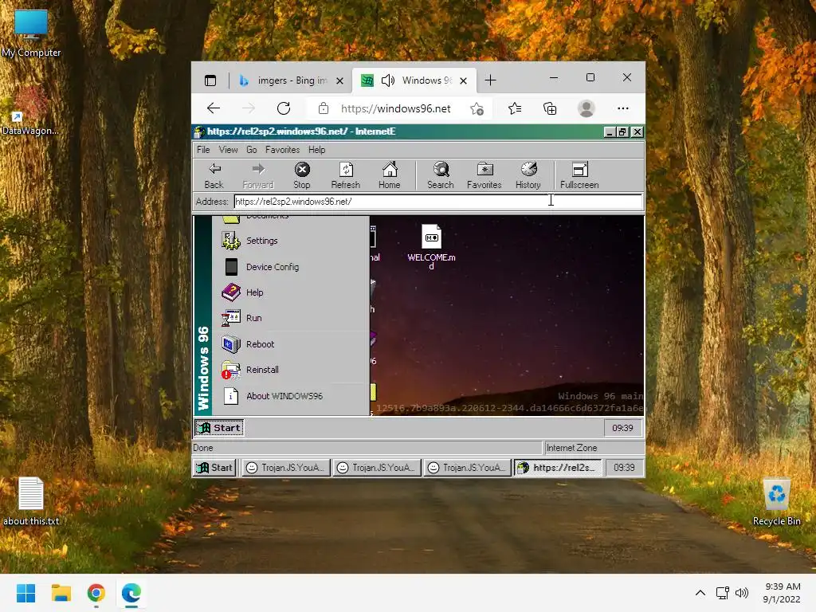Open My Computer desktop icon
Viewport: 816px width, 612px height.
(x=31, y=33)
